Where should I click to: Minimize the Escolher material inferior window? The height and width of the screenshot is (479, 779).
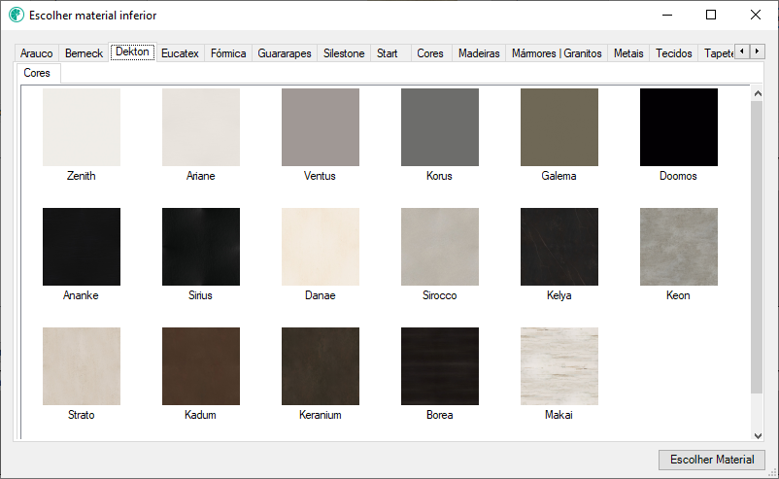[667, 15]
